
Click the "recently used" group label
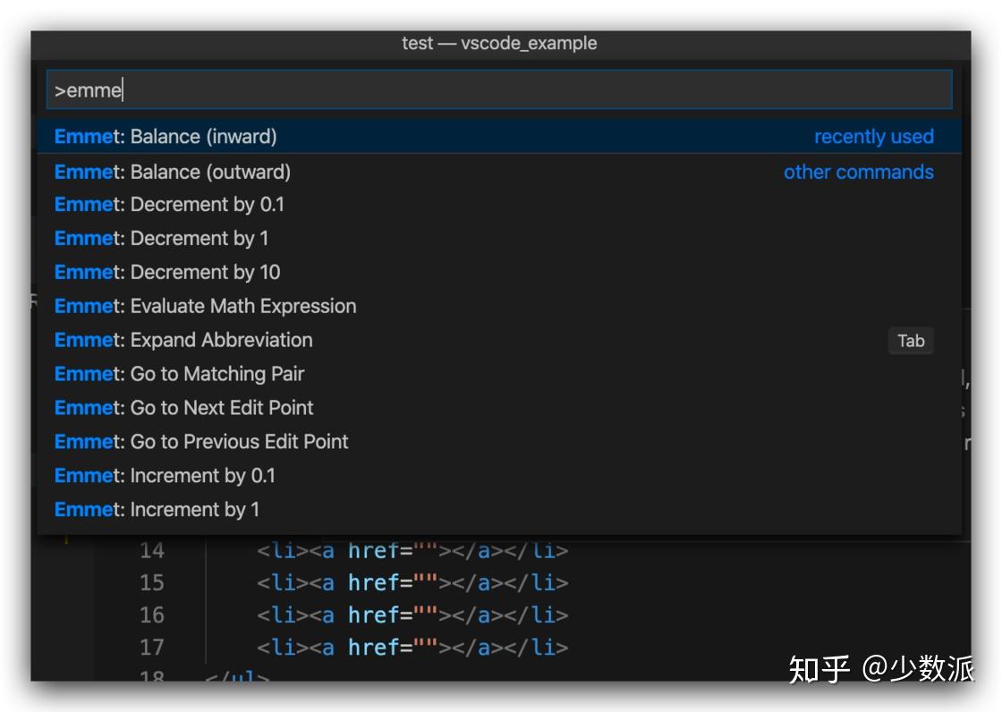[873, 137]
